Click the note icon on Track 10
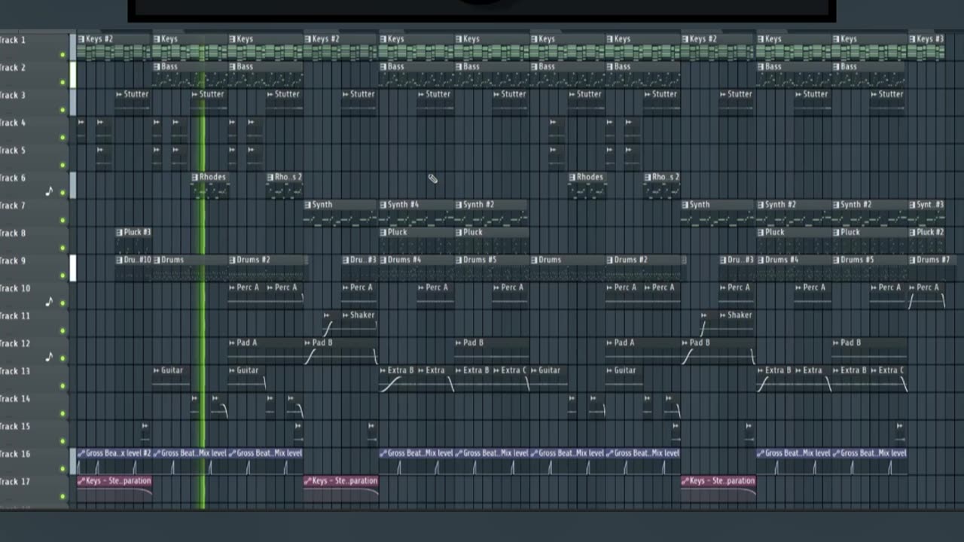 click(x=50, y=302)
